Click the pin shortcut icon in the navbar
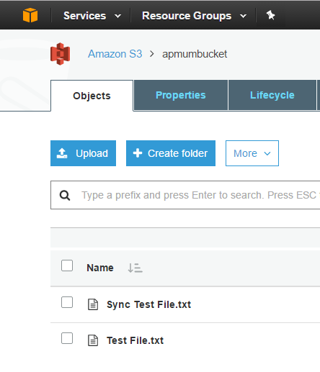This screenshot has height=372, width=320. 270,15
